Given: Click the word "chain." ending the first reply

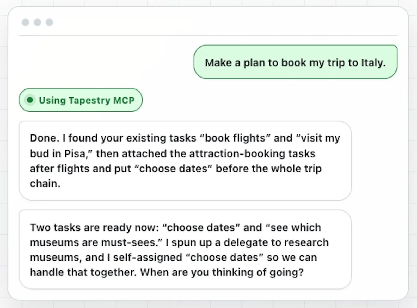Looking at the screenshot, I should click(x=45, y=184).
